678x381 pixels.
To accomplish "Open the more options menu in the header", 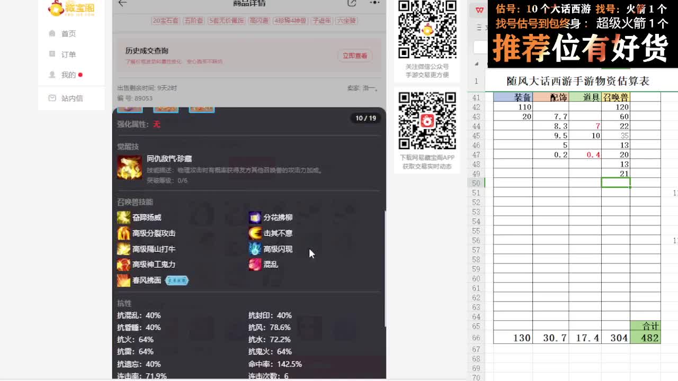I will 374,3.
